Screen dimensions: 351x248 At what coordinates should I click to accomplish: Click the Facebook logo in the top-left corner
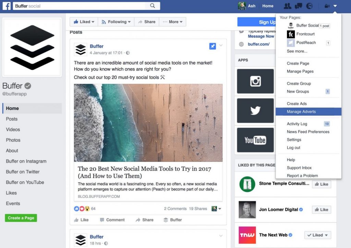[7, 5]
